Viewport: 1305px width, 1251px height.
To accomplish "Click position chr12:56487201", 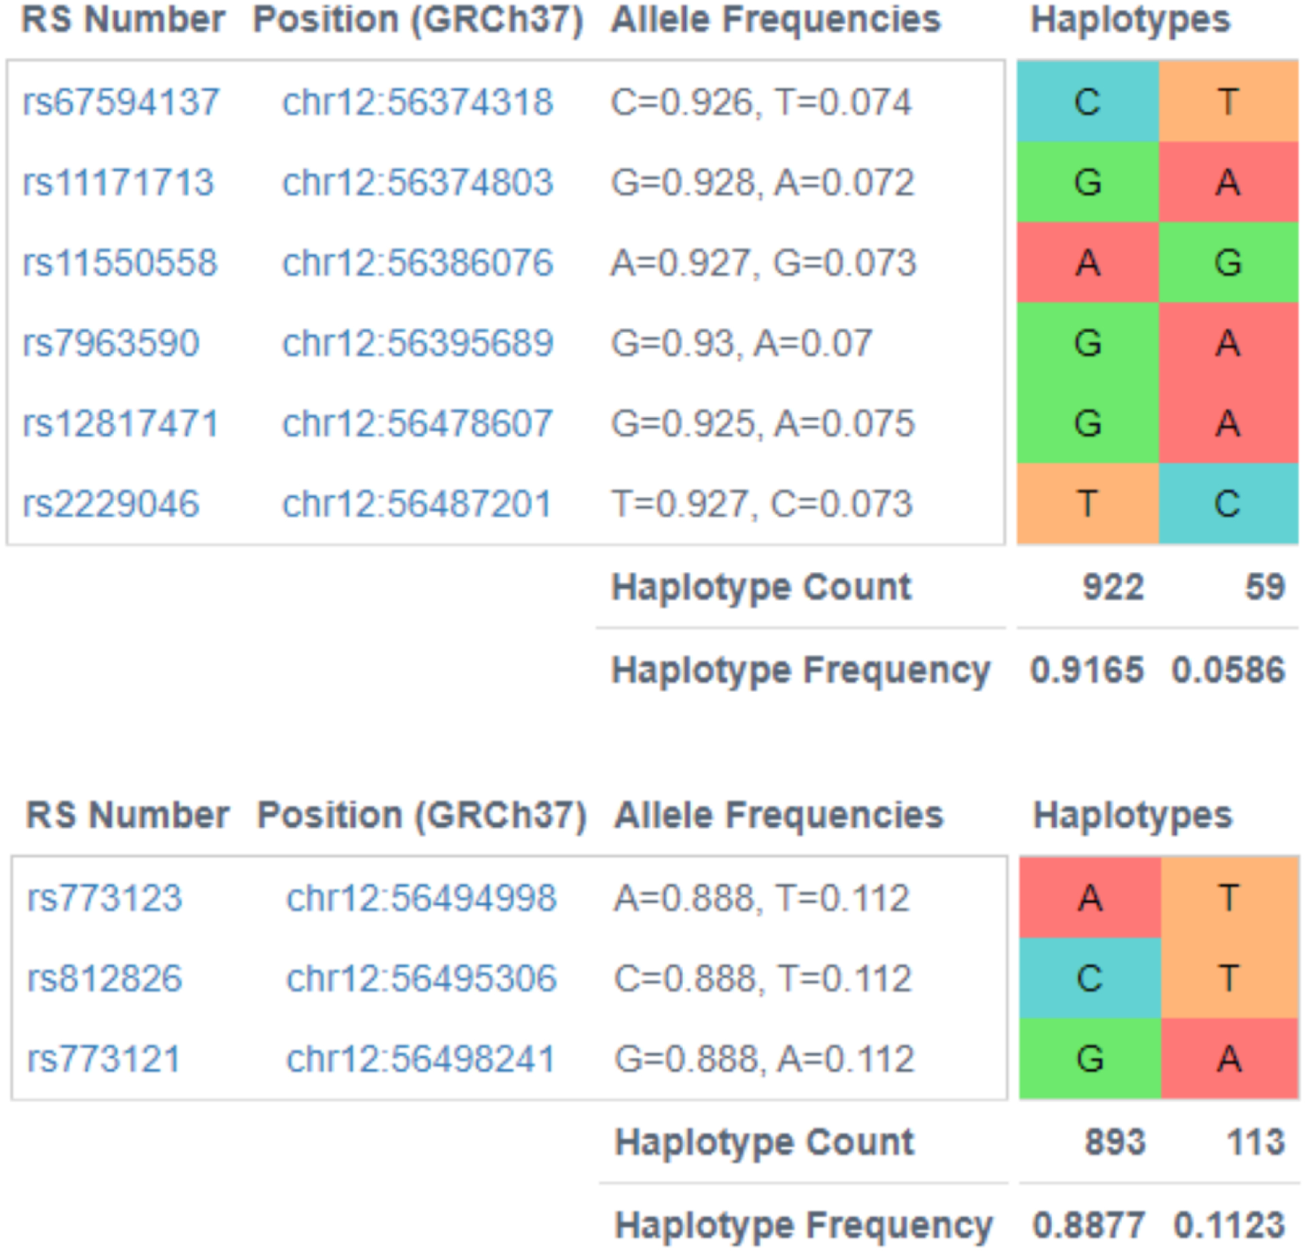I will tap(417, 504).
